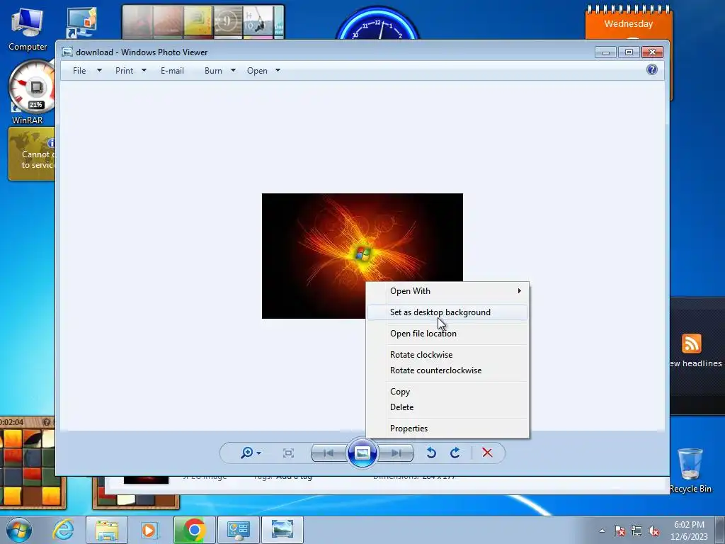
Task: Open Google Chrome from the taskbar
Action: (194, 530)
